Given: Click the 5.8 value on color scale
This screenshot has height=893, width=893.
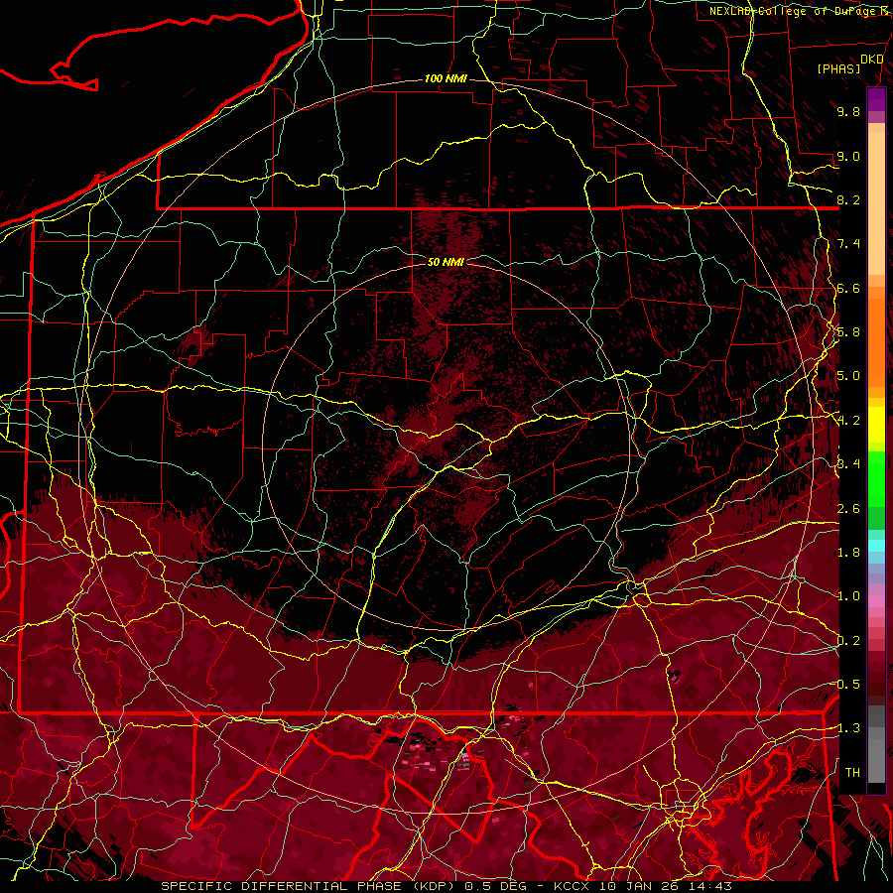Looking at the screenshot, I should click(x=848, y=332).
